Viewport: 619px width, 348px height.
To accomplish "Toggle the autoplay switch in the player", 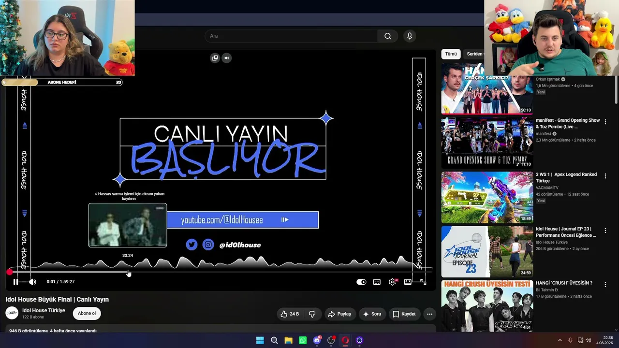I will click(361, 282).
